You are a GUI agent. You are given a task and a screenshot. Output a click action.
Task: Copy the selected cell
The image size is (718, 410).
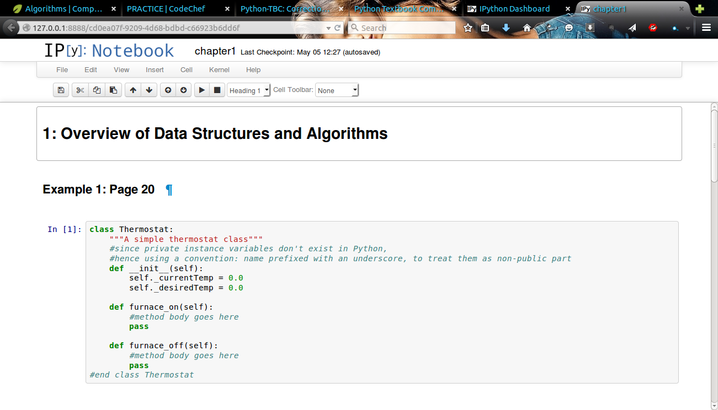coord(97,90)
